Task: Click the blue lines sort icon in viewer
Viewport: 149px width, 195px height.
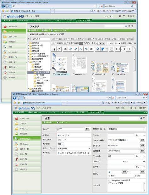Action: (103, 49)
